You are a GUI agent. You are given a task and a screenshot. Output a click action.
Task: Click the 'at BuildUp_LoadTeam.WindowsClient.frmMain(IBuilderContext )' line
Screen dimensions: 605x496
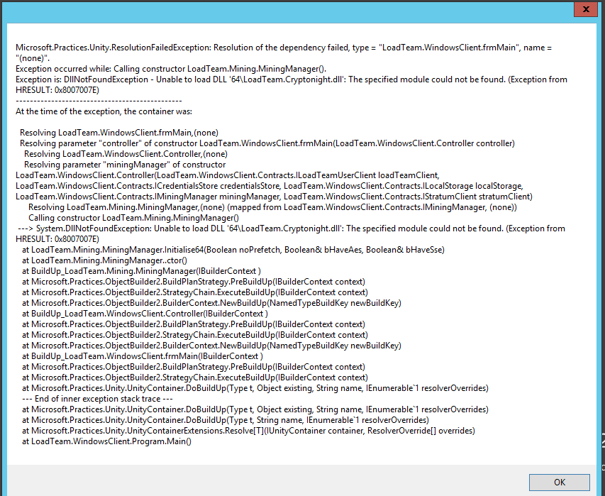tap(143, 356)
